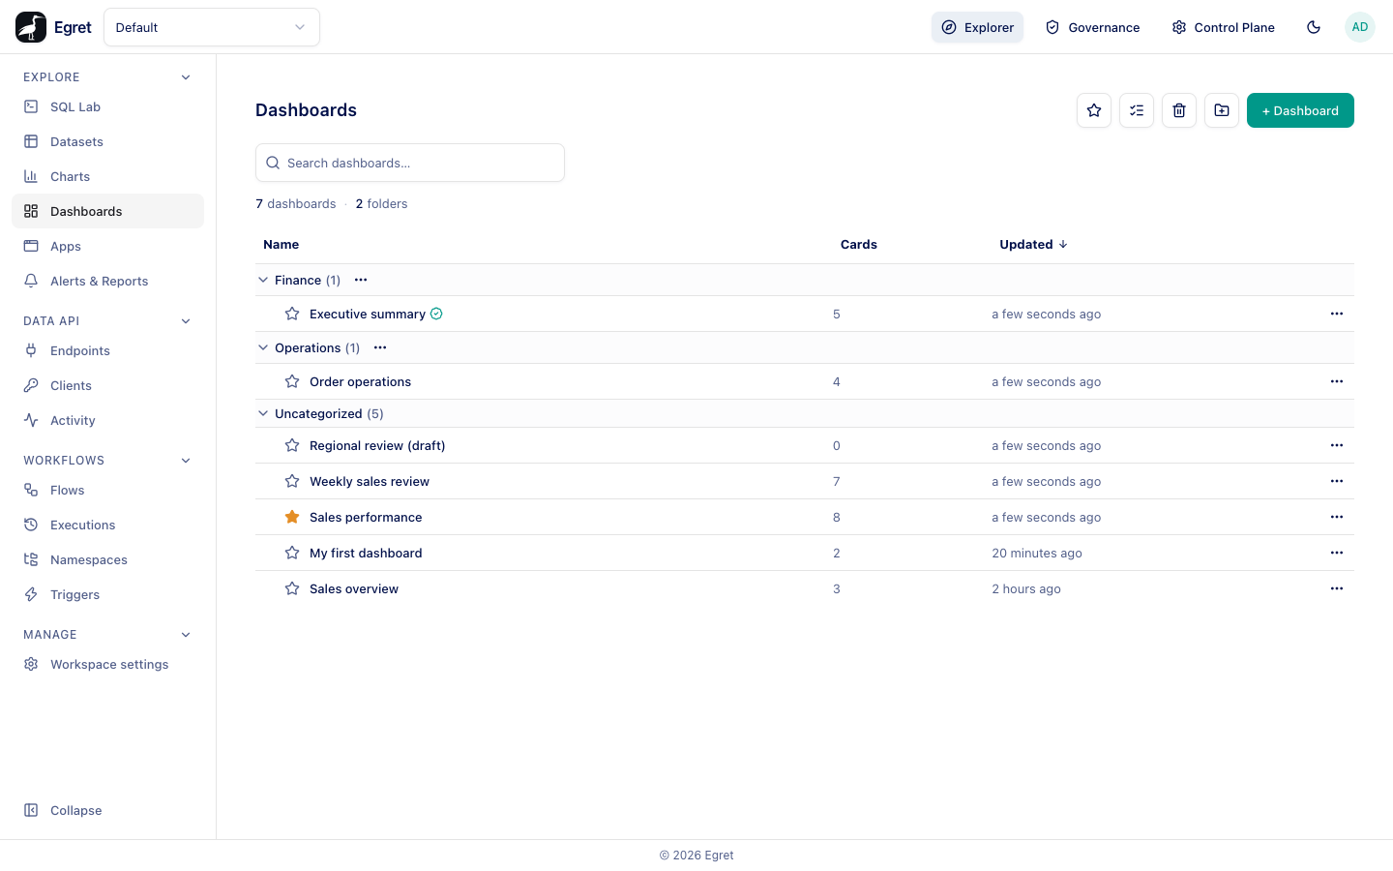
Task: Star the Order operations dashboard
Action: 292,381
